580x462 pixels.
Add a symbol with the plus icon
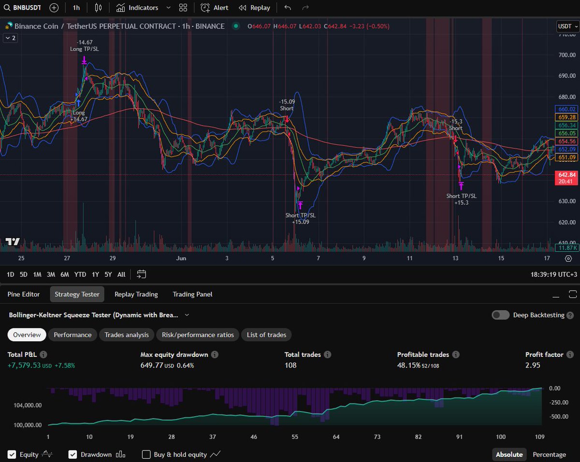[x=54, y=8]
